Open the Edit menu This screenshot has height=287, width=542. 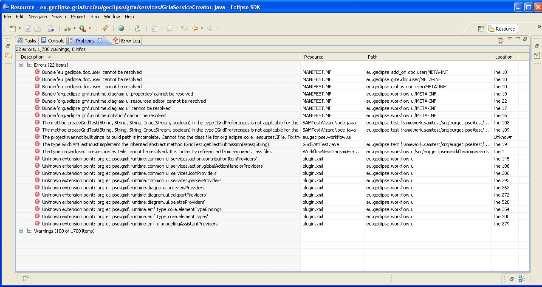(x=20, y=17)
